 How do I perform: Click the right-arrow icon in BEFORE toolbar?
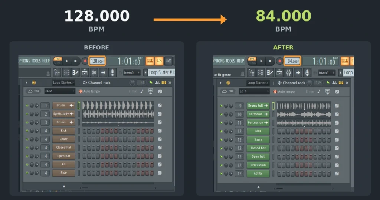point(103,72)
